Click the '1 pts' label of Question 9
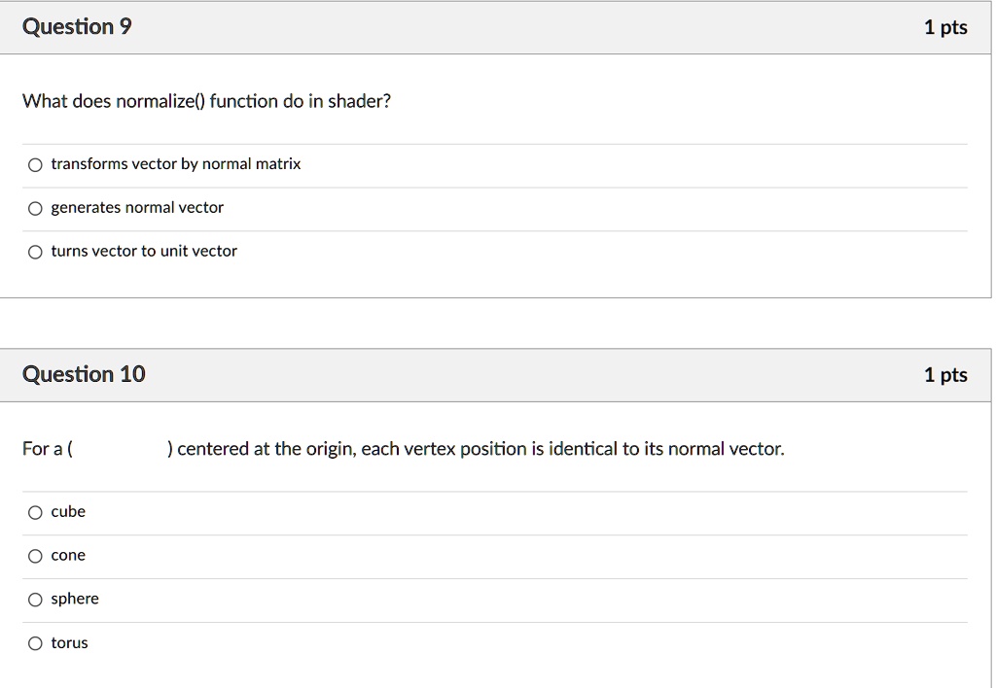Viewport: 996px width, 688px height. (x=945, y=27)
